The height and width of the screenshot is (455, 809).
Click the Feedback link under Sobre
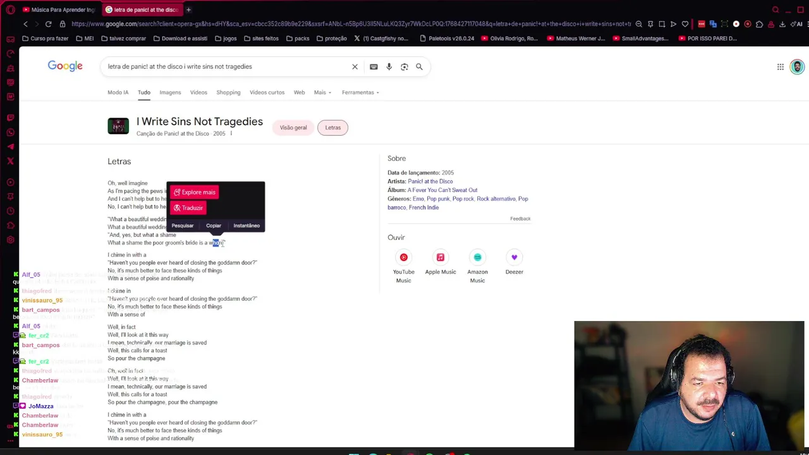[x=520, y=219]
